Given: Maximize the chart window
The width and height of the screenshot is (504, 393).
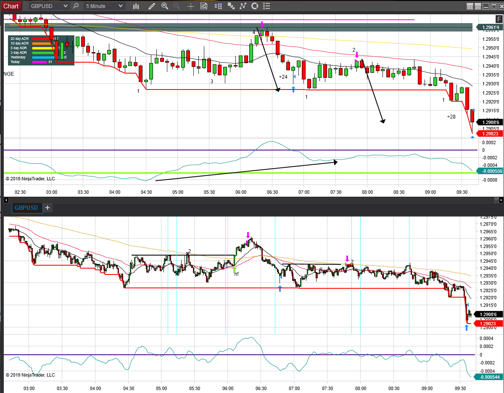Looking at the screenshot, I should 494,6.
